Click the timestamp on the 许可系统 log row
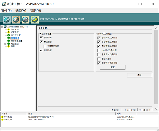159x131 pixels. coord(126,117)
